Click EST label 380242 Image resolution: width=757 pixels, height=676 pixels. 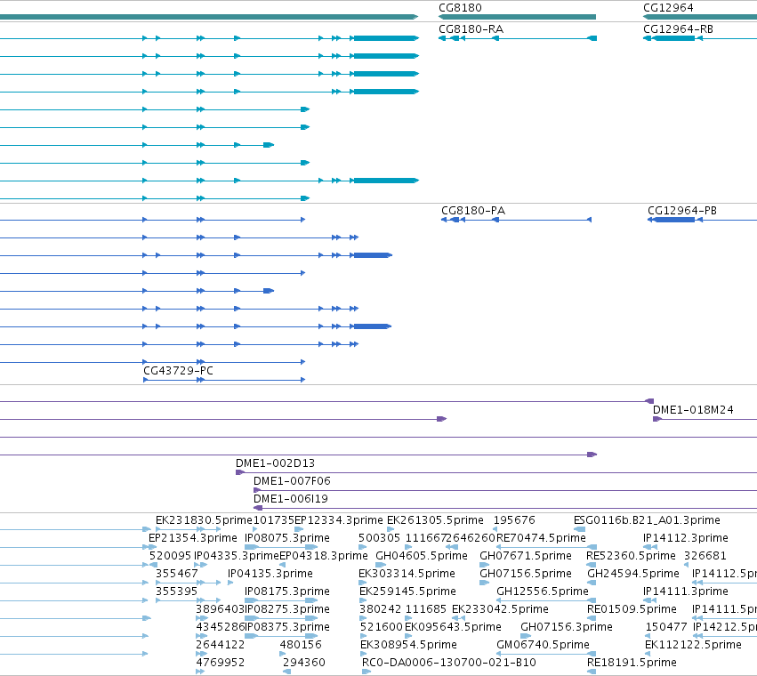coord(380,609)
